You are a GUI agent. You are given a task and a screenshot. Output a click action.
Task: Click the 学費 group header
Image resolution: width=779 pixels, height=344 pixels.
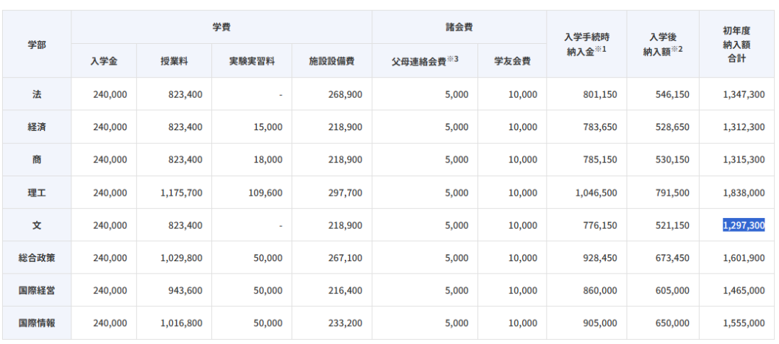(221, 27)
